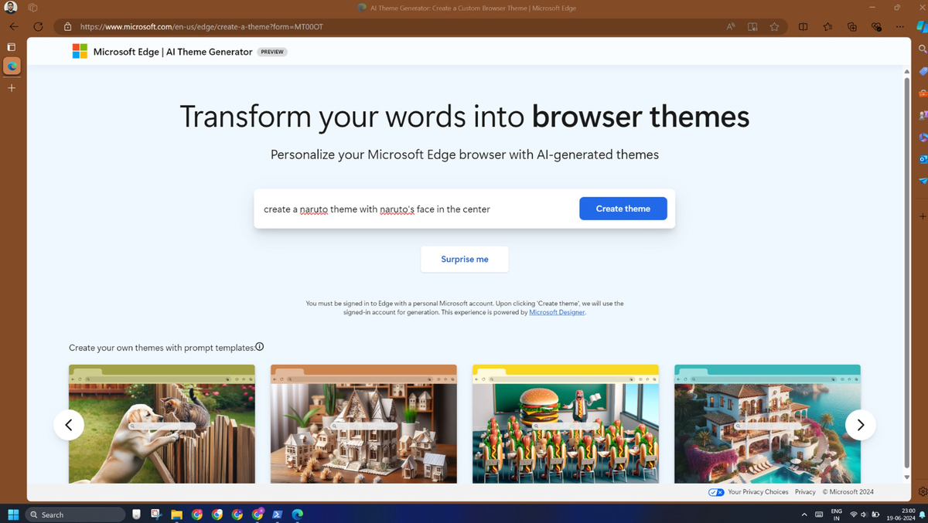Open the Favorites list icon
Viewport: 928px width, 523px height.
point(827,26)
